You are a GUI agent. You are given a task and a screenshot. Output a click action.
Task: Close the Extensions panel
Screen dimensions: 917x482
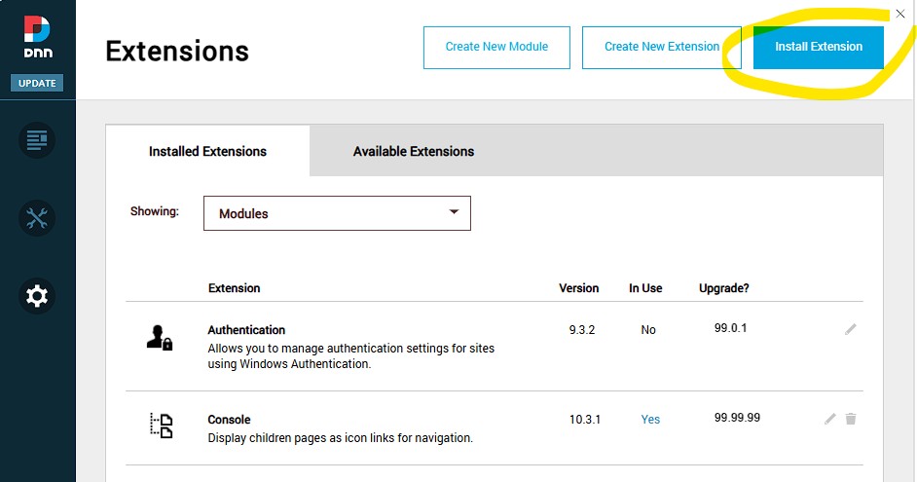(x=900, y=14)
